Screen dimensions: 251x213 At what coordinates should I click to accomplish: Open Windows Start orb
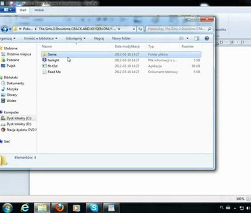tap(7, 208)
